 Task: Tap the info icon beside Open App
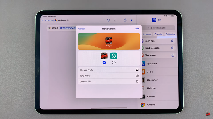172,41
